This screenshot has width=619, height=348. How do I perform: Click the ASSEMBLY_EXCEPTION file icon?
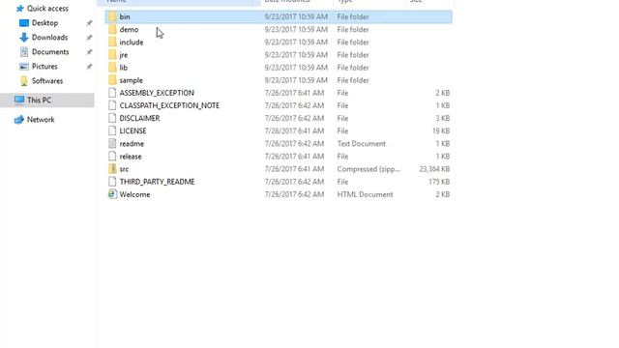(112, 93)
